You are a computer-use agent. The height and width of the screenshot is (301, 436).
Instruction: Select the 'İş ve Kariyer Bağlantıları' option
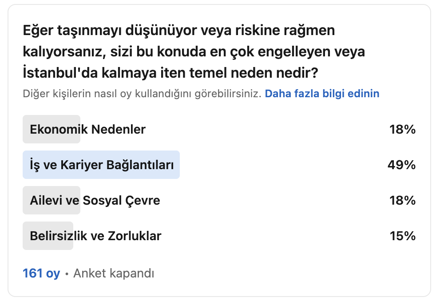click(x=102, y=165)
